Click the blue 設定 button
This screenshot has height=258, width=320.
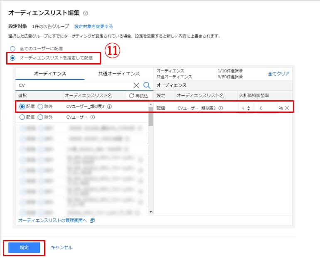tap(24, 248)
